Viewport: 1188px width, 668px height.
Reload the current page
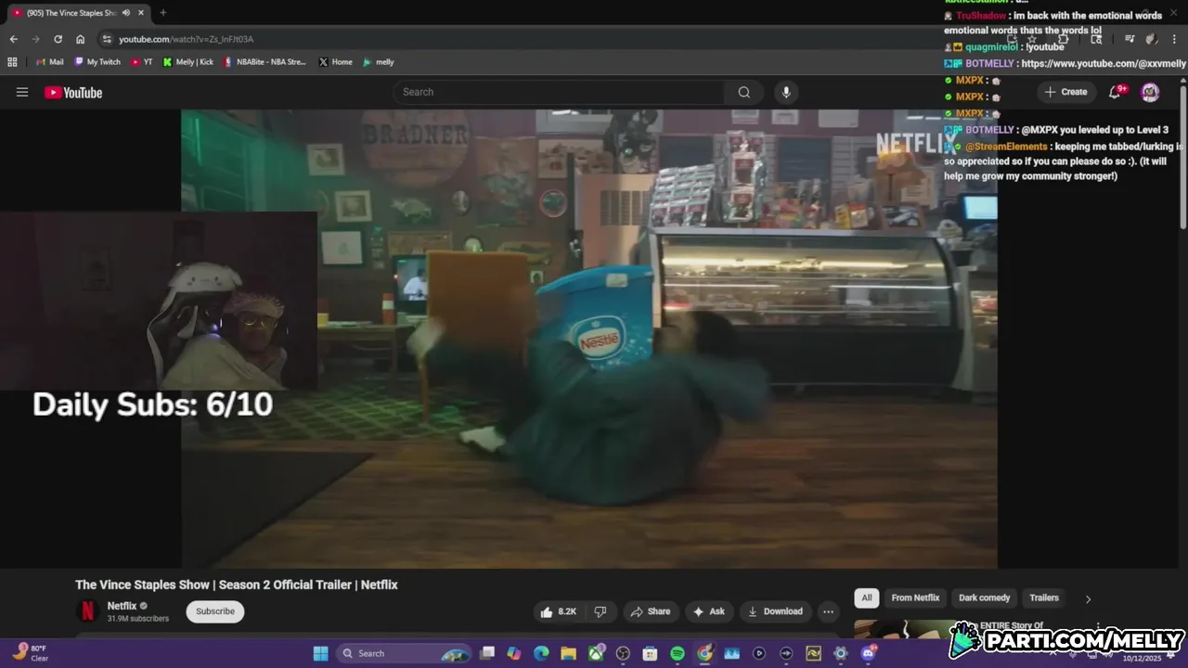(58, 39)
